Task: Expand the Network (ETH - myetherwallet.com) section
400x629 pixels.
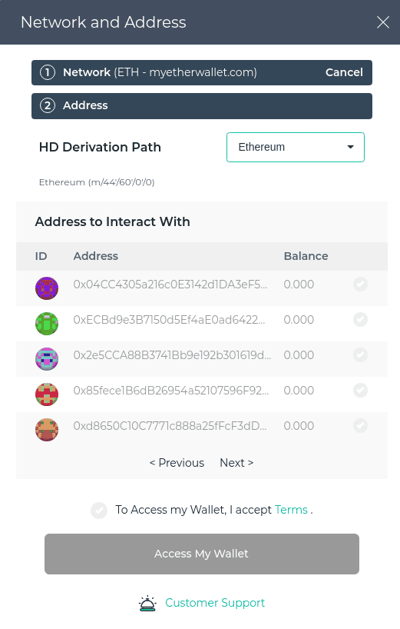Action: click(x=202, y=72)
